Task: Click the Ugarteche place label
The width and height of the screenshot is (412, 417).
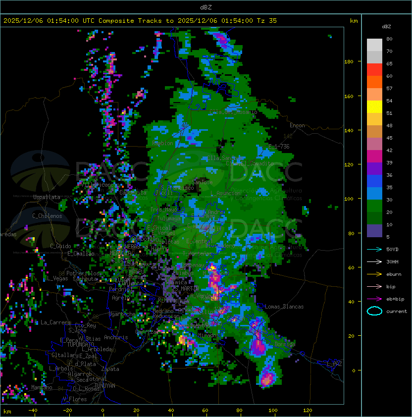Action: pos(122,314)
